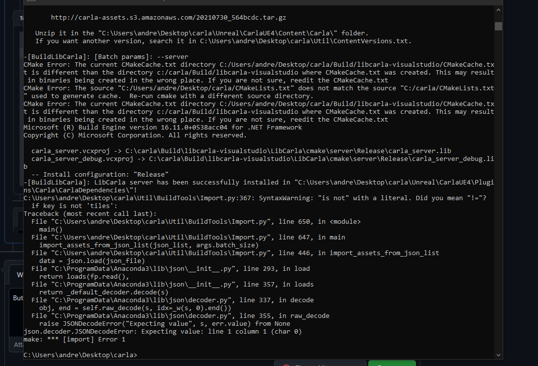Image resolution: width=538 pixels, height=366 pixels.
Task: Click the Attach files area at bottom left
Action: 20,344
